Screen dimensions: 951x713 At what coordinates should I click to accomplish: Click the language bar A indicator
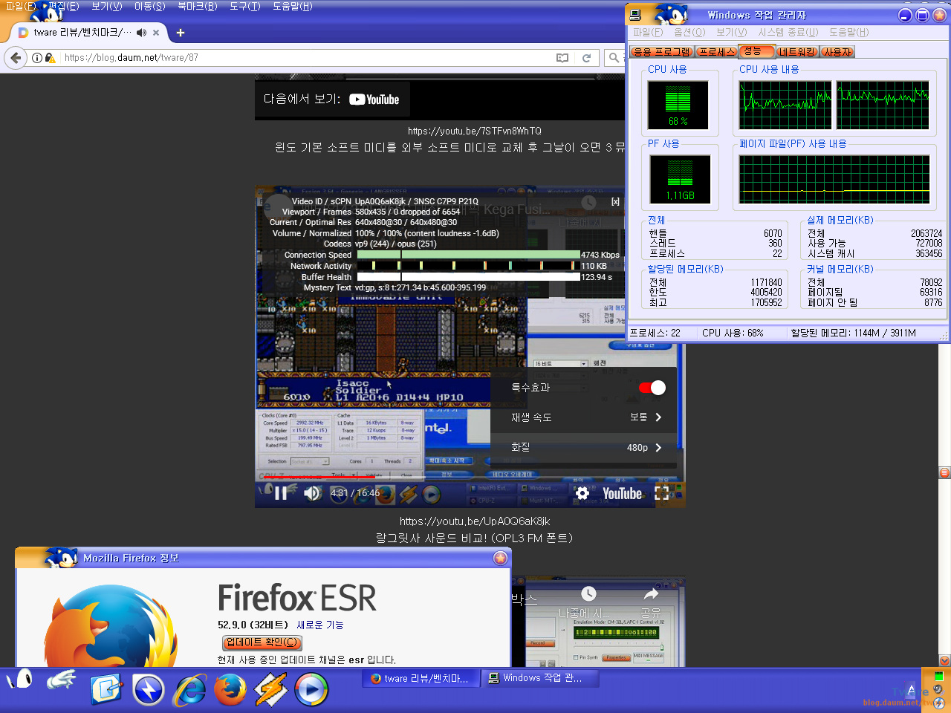click(911, 690)
